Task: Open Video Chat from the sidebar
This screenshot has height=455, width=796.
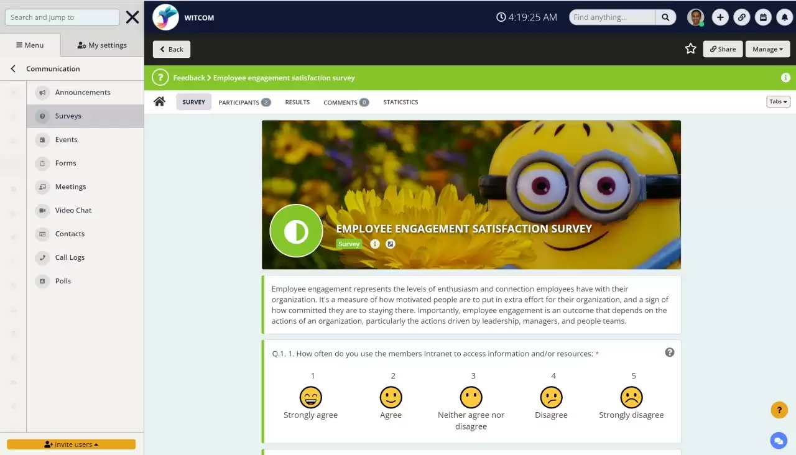Action: click(x=73, y=210)
